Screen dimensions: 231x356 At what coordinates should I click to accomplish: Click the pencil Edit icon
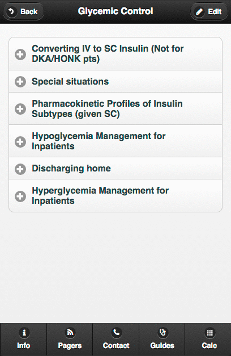click(x=199, y=11)
